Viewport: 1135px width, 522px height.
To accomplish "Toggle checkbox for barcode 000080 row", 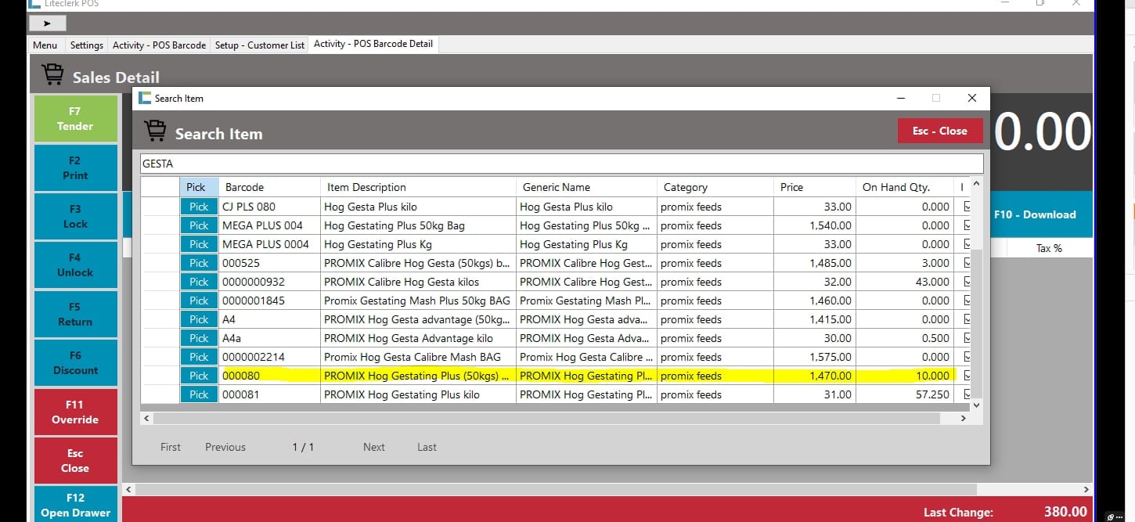I will 967,376.
